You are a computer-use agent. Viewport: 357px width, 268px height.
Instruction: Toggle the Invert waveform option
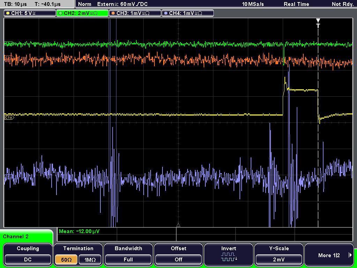(x=229, y=254)
